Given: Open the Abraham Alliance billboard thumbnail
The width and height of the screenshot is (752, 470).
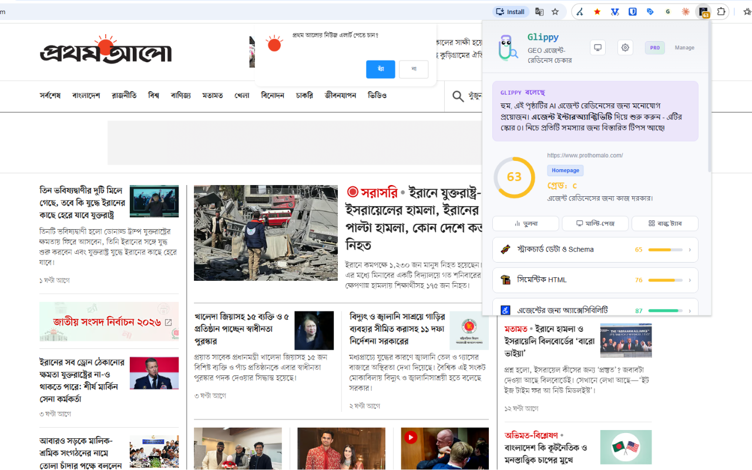Looking at the screenshot, I should pyautogui.click(x=626, y=340).
